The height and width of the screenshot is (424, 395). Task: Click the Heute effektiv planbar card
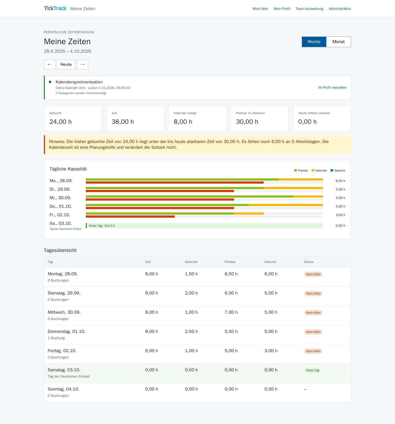click(322, 118)
